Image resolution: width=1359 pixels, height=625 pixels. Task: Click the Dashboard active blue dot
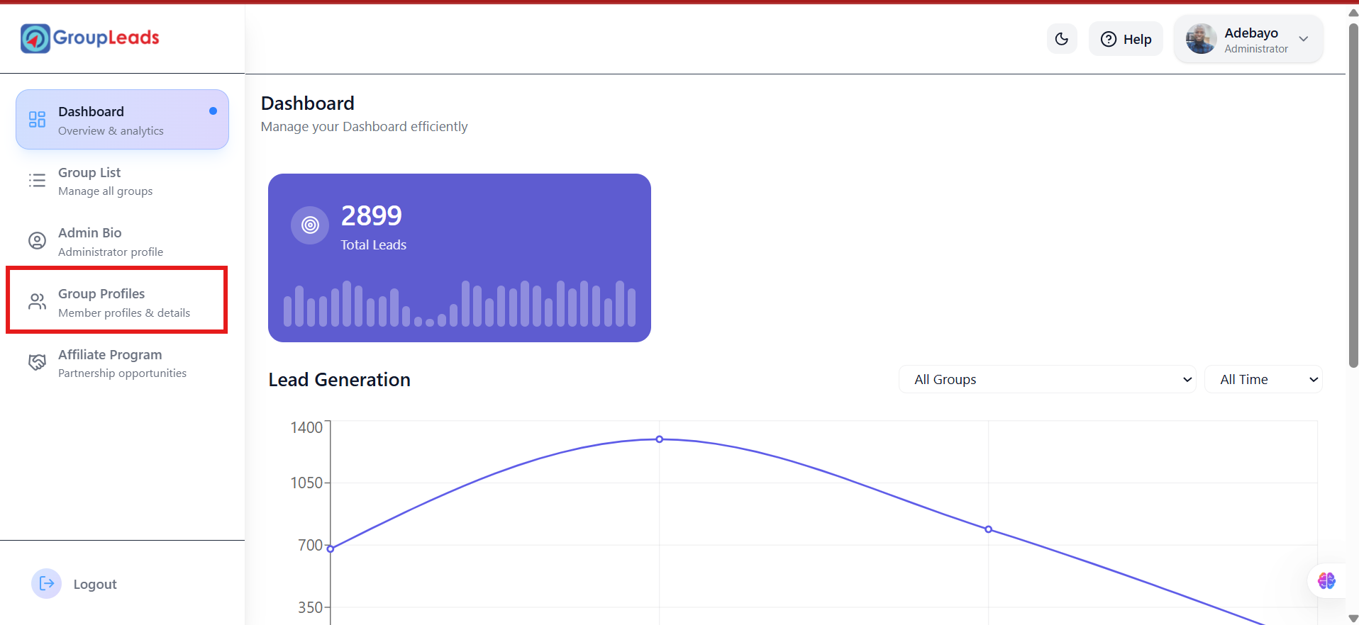click(x=213, y=111)
